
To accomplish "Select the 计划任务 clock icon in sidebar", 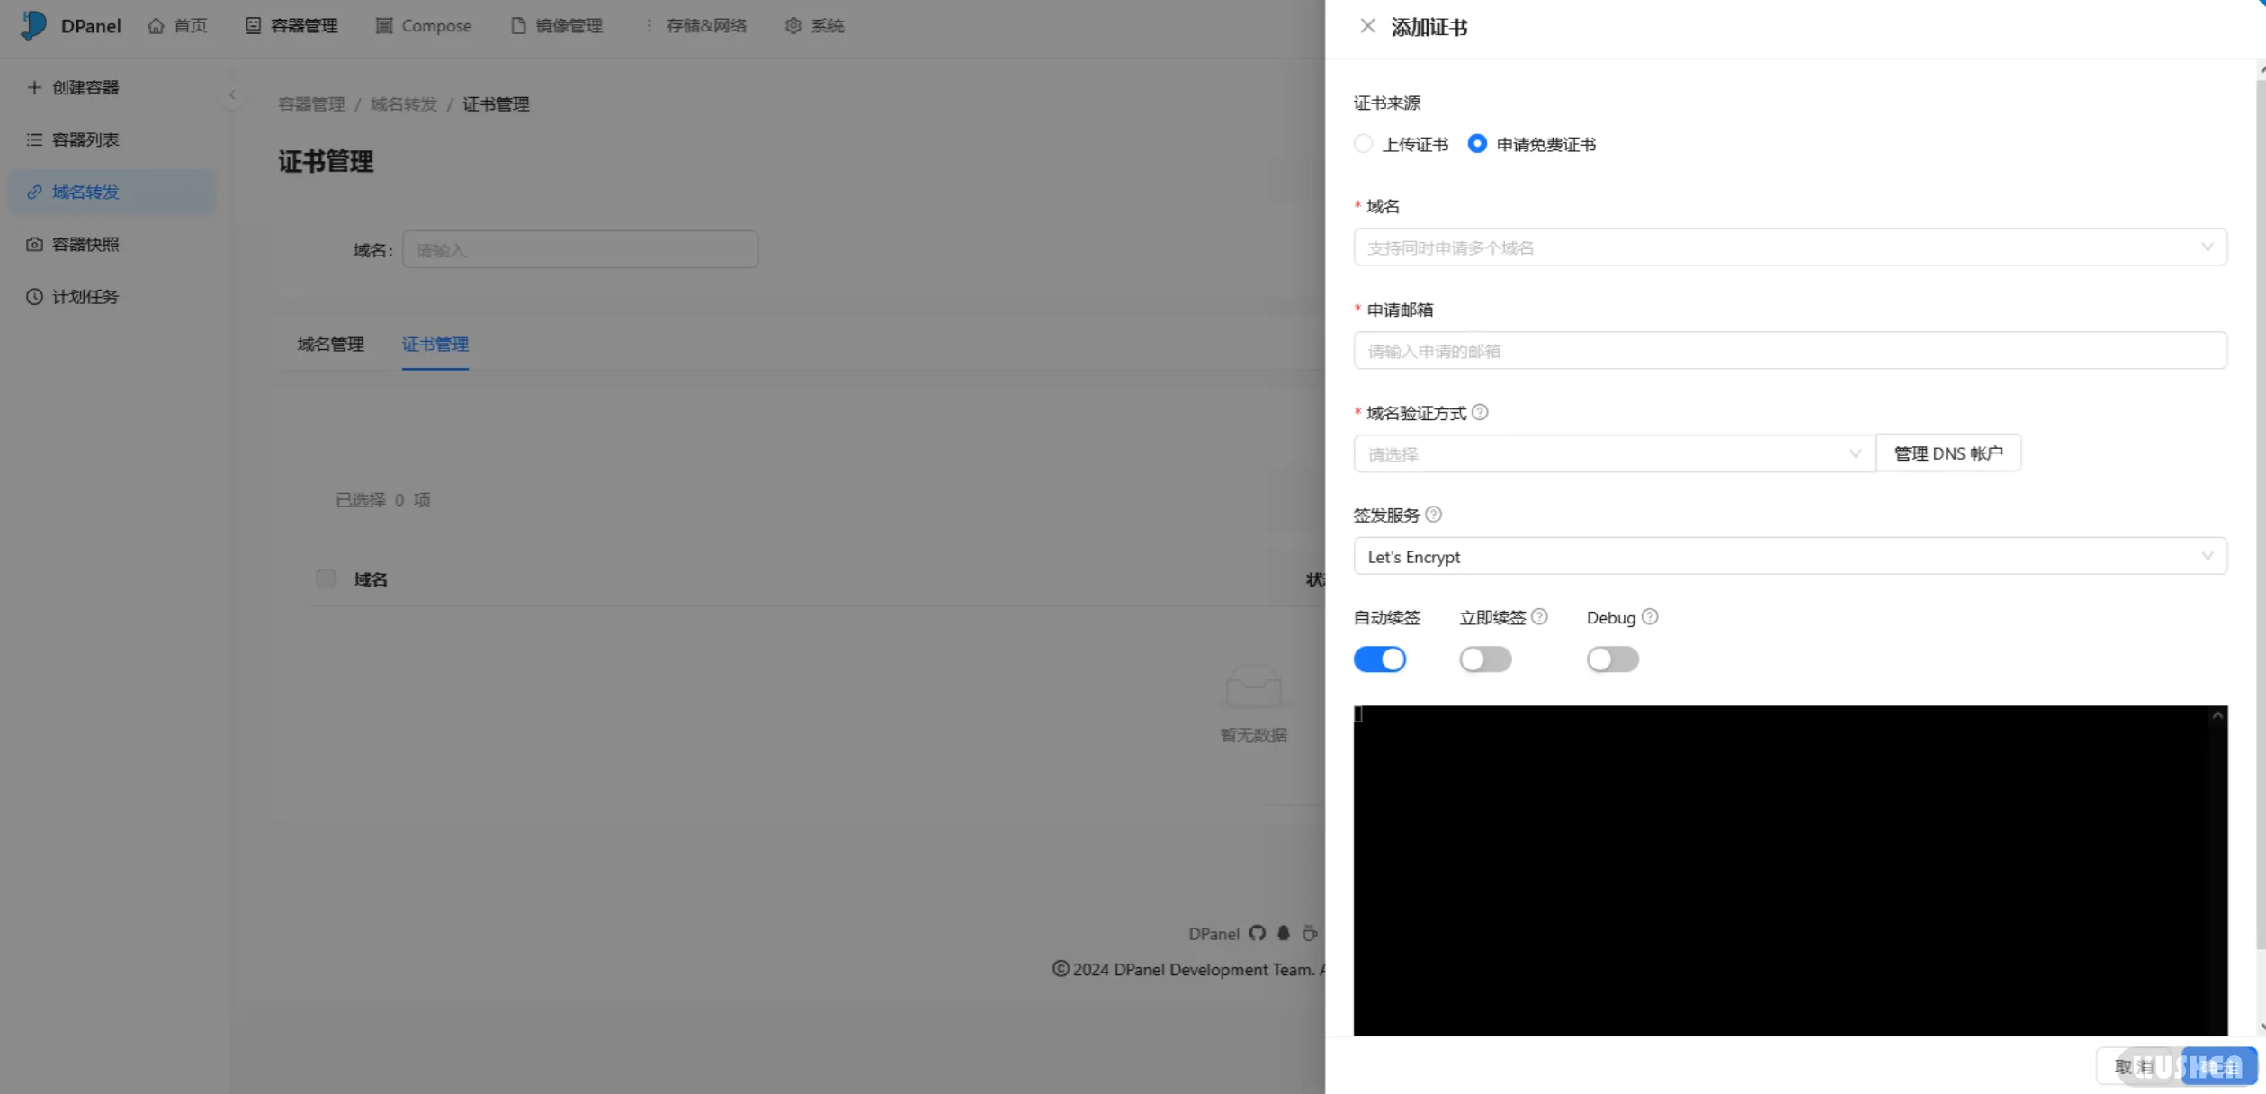I will pyautogui.click(x=33, y=296).
